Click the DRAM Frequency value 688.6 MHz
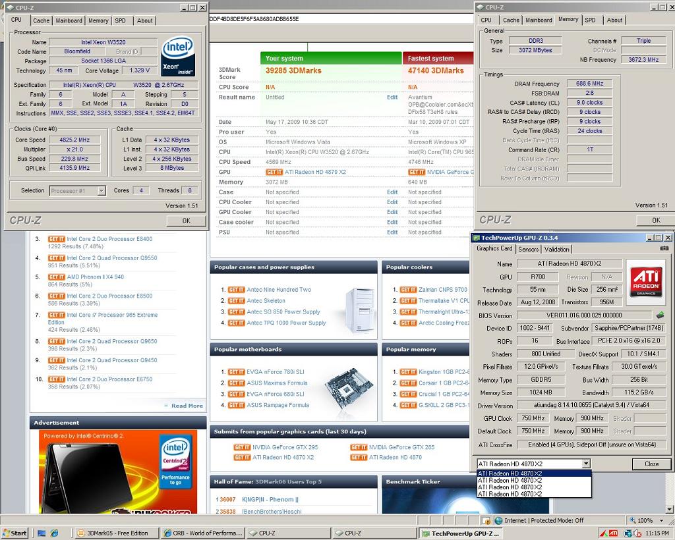This screenshot has width=675, height=540. tap(589, 84)
